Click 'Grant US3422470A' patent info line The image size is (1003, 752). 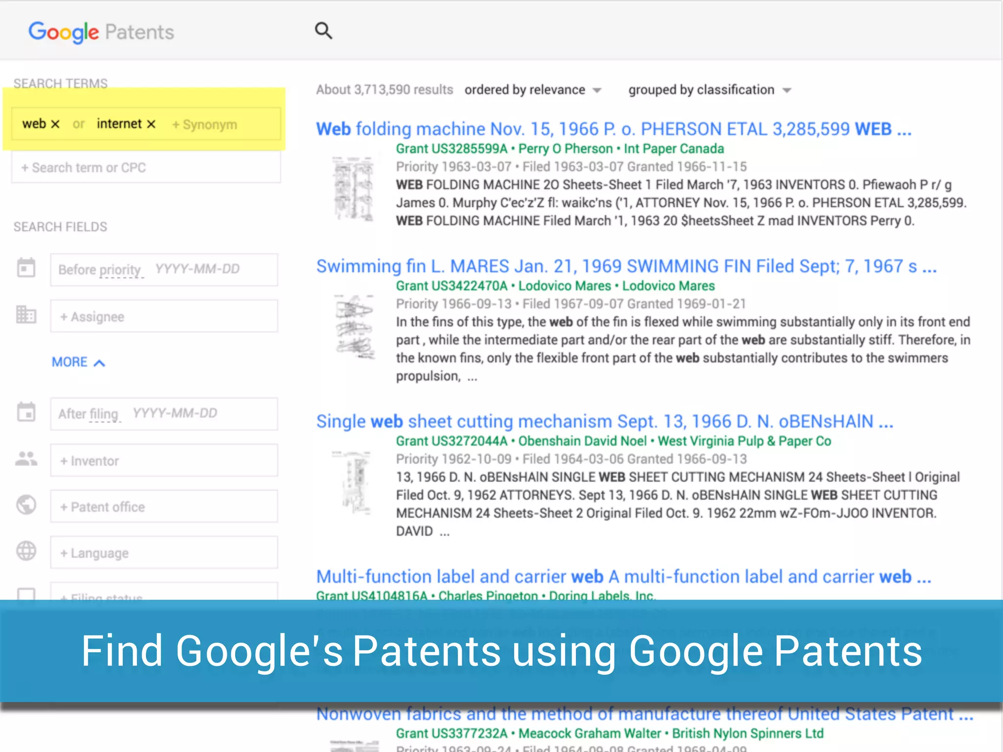[x=555, y=286]
